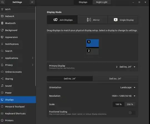Open the hamburger menu in Settings header

pyautogui.click(x=32, y=2)
